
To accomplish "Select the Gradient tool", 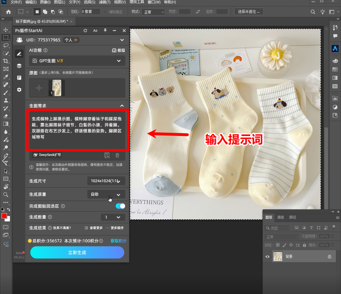I will click(x=6, y=124).
